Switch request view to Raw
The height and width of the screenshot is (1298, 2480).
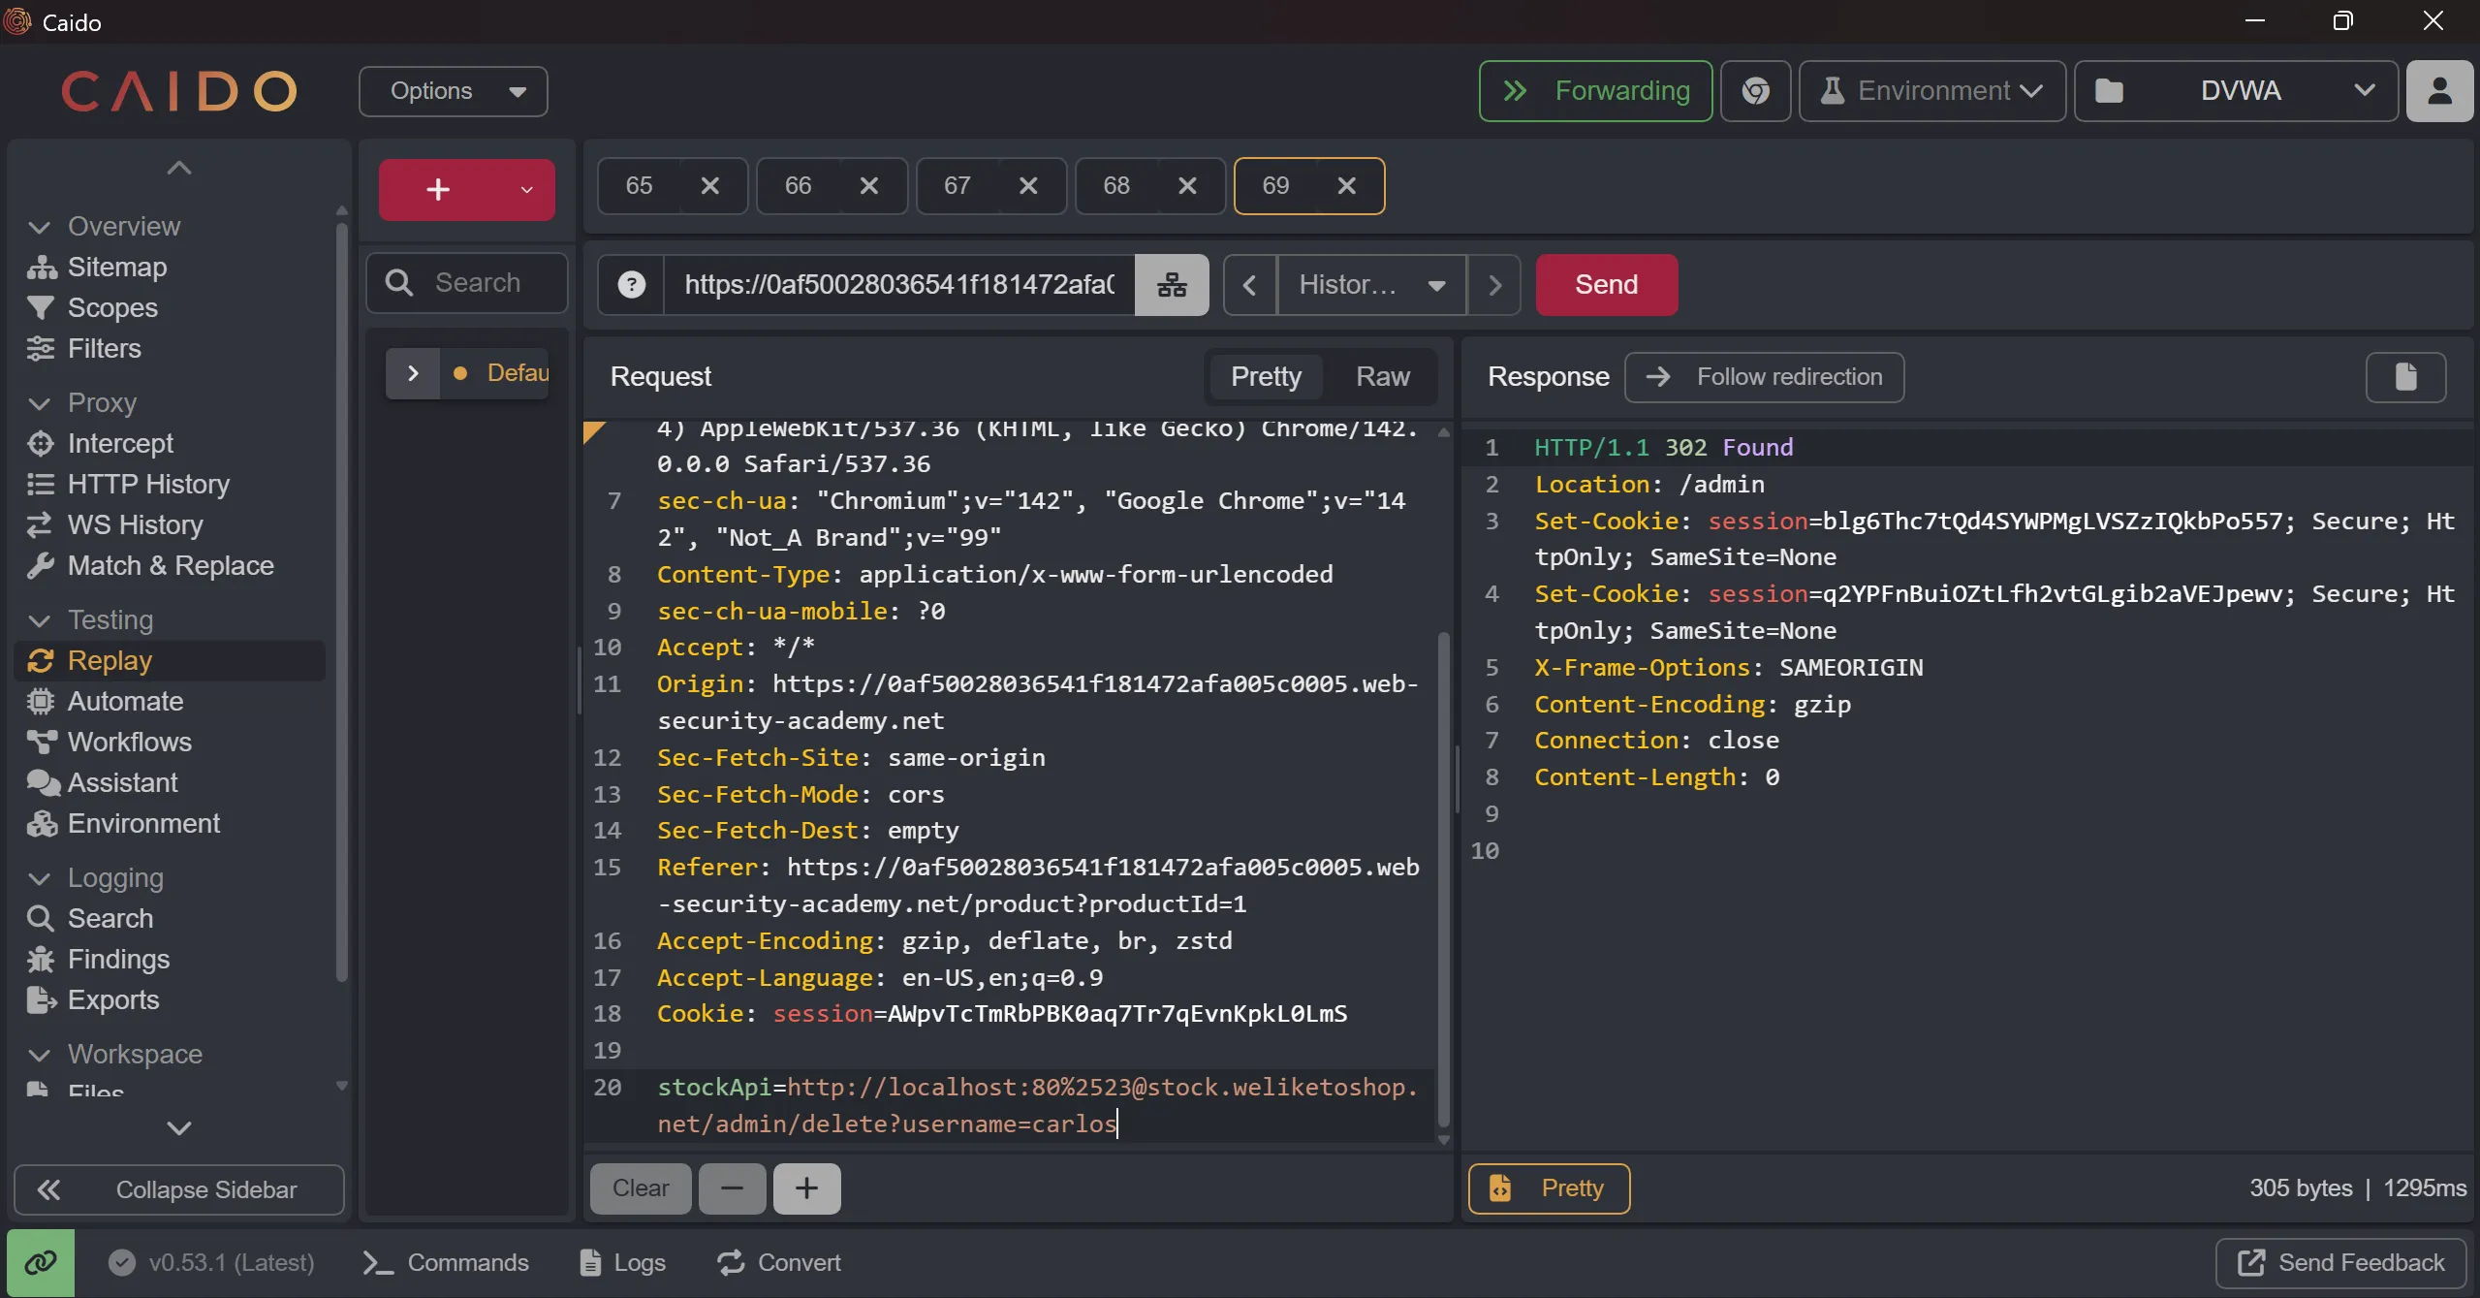tap(1382, 377)
